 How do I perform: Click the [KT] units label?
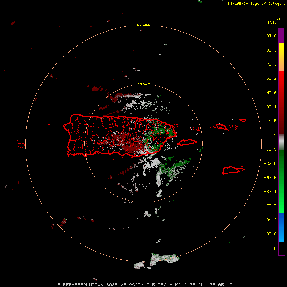(x=272, y=22)
